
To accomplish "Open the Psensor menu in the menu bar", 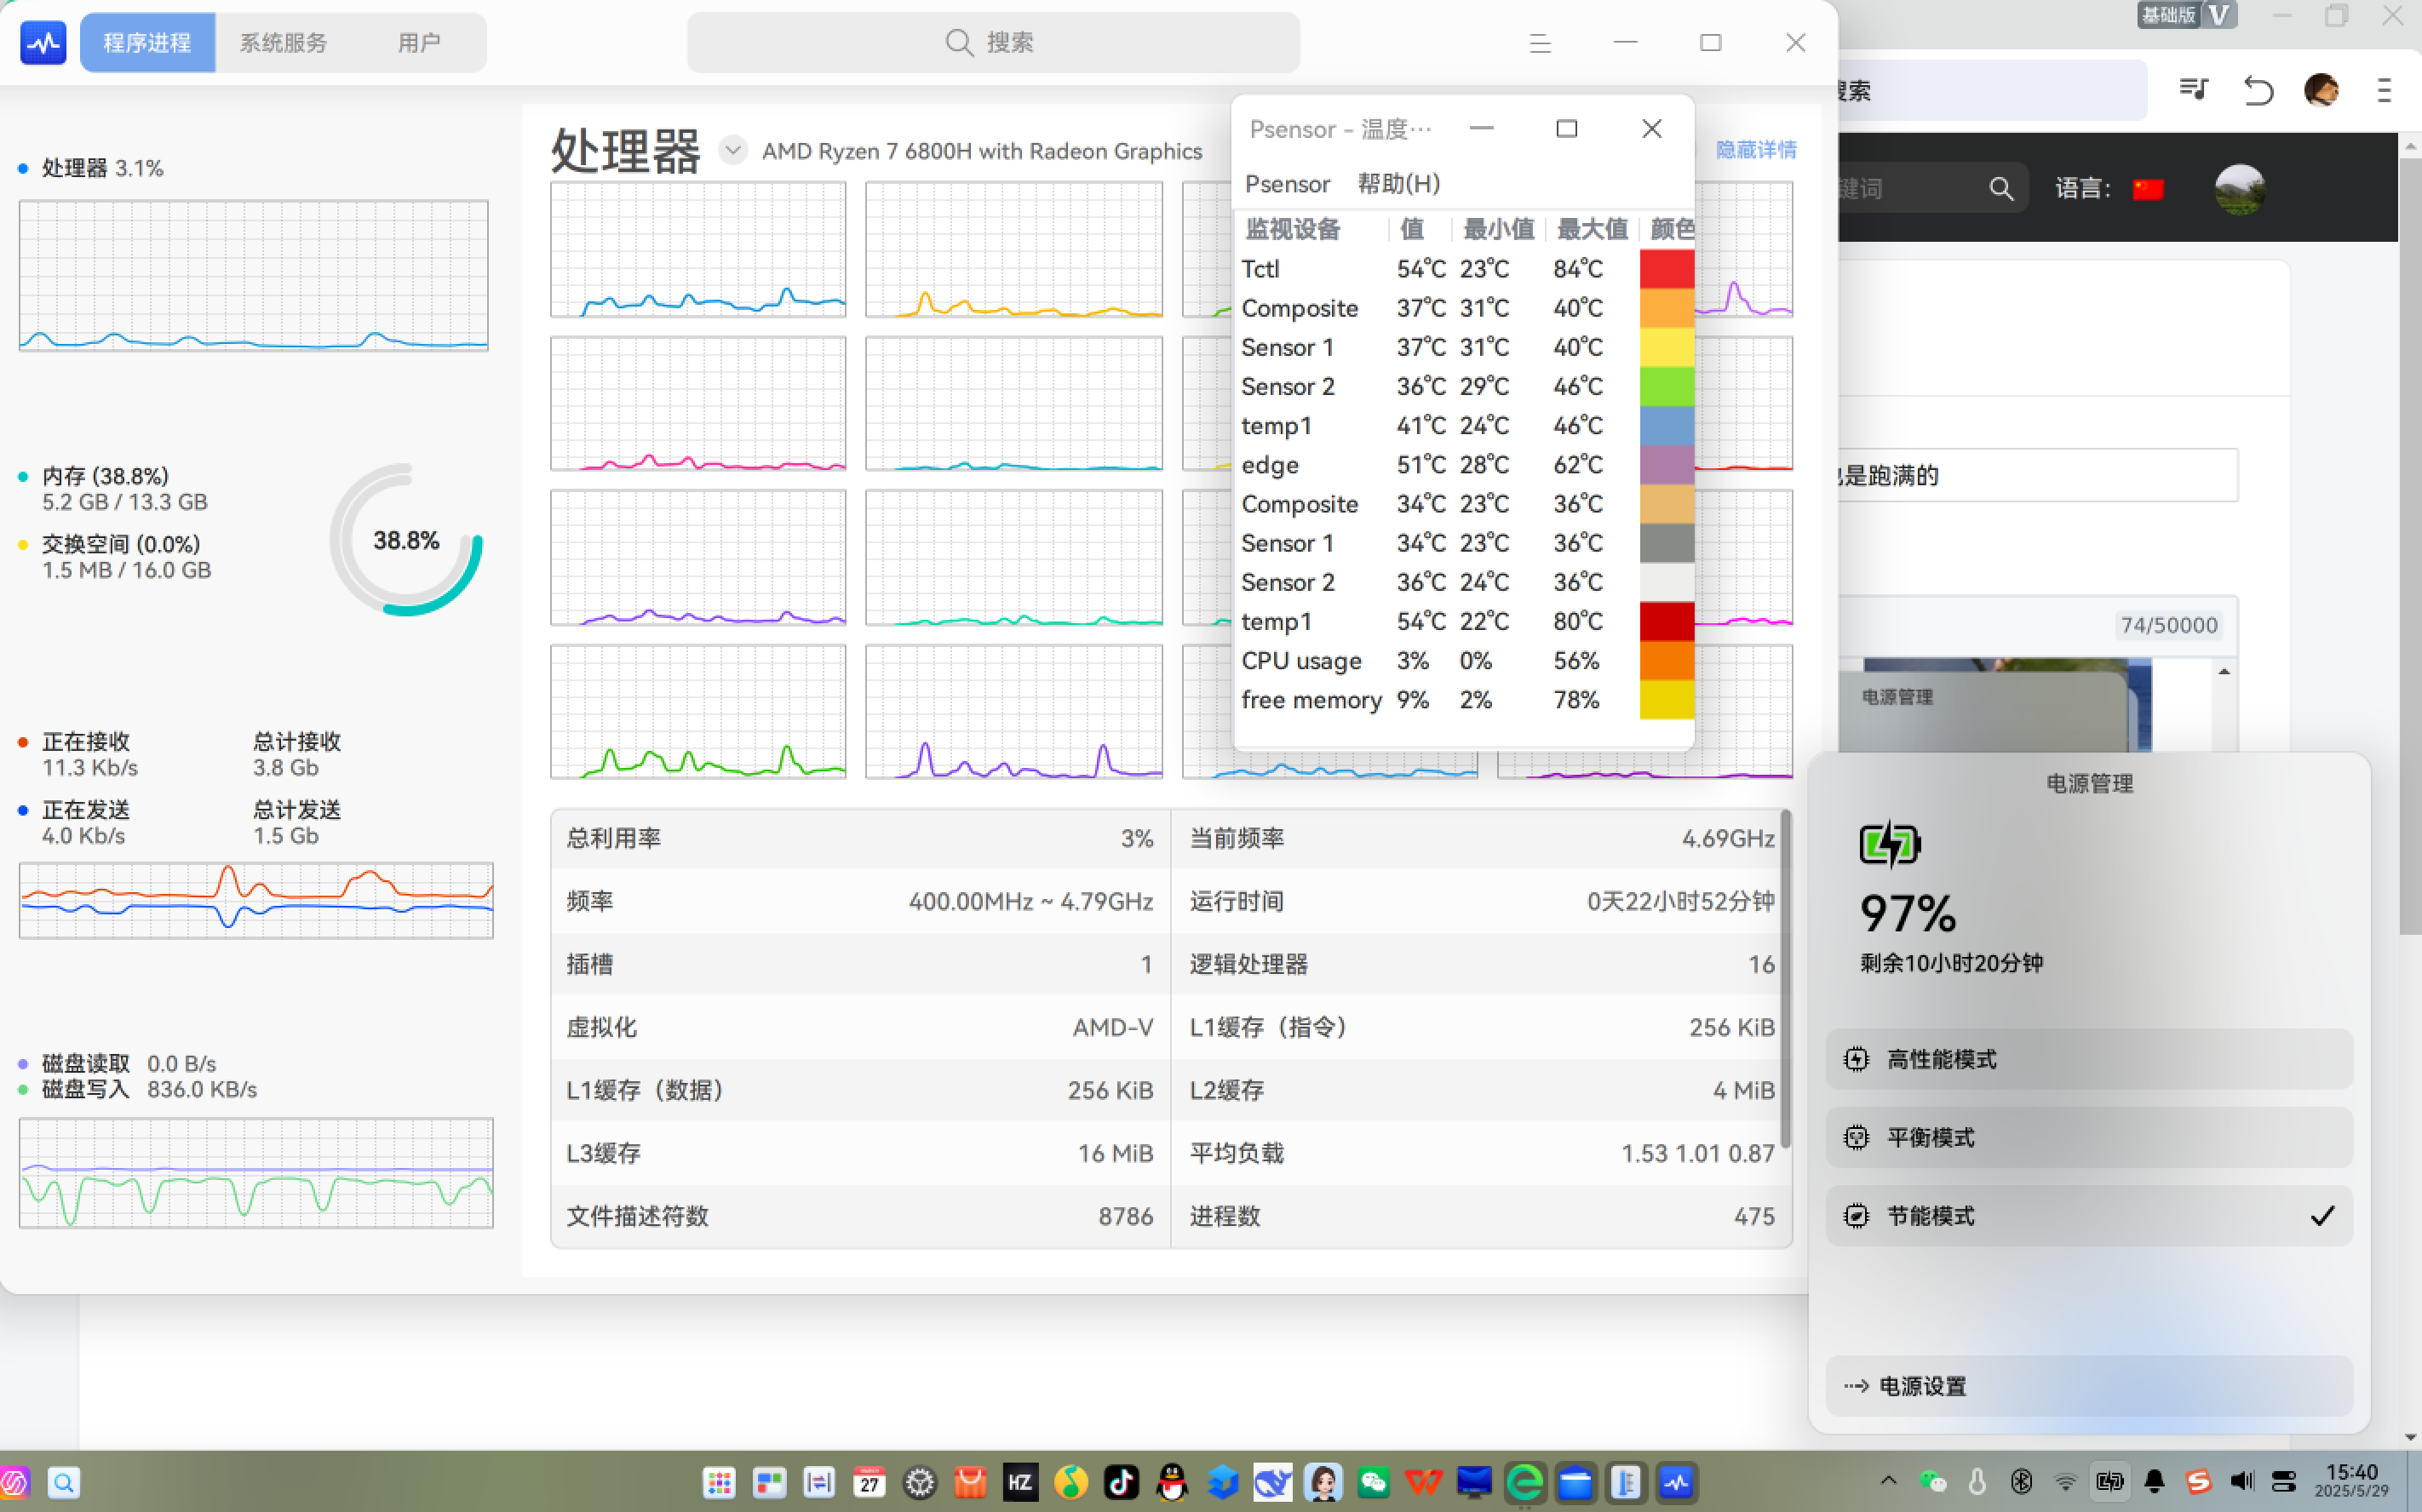I will (1287, 184).
